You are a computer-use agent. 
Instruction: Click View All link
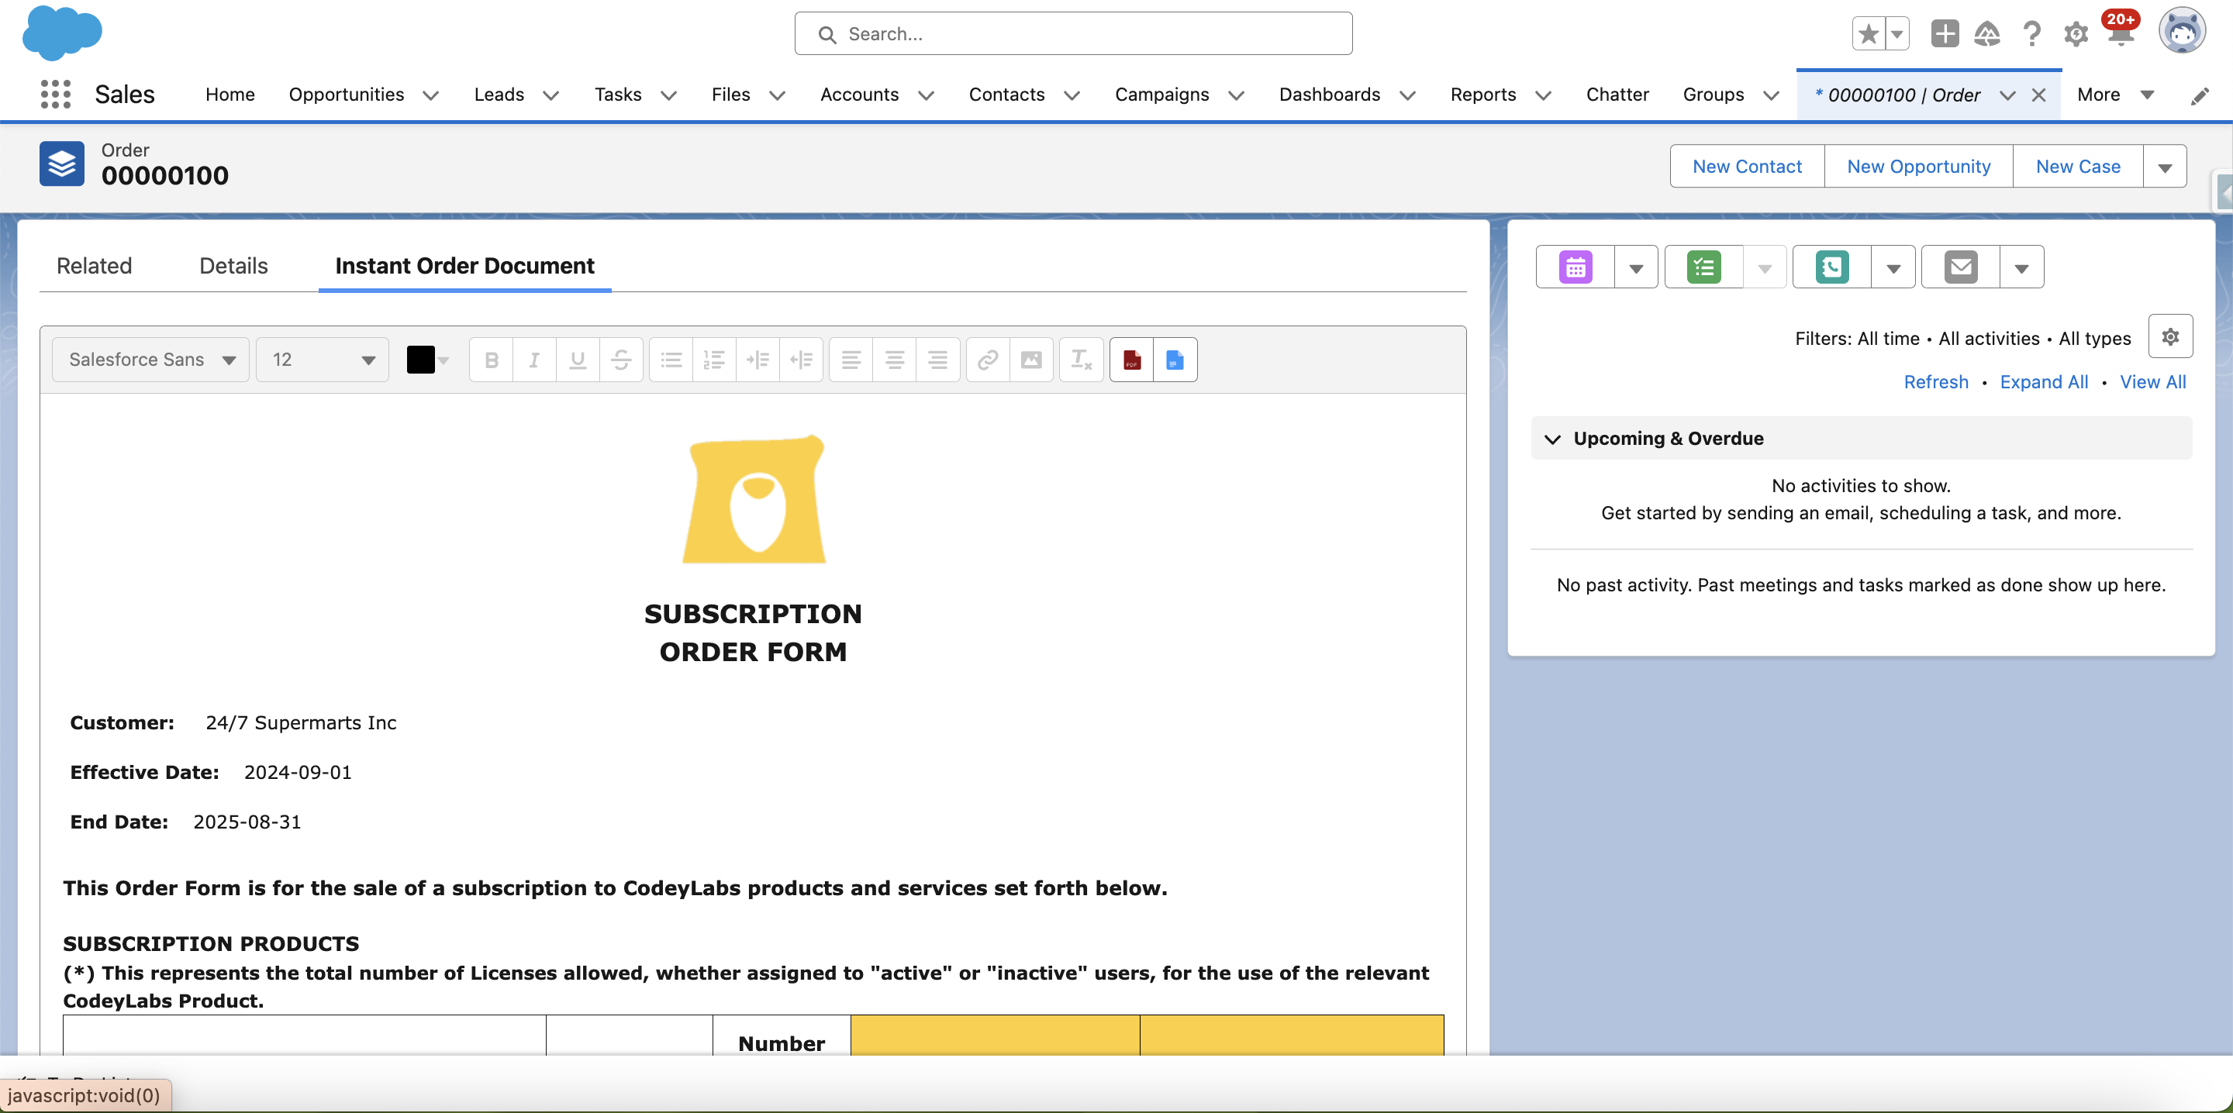pyautogui.click(x=2153, y=382)
